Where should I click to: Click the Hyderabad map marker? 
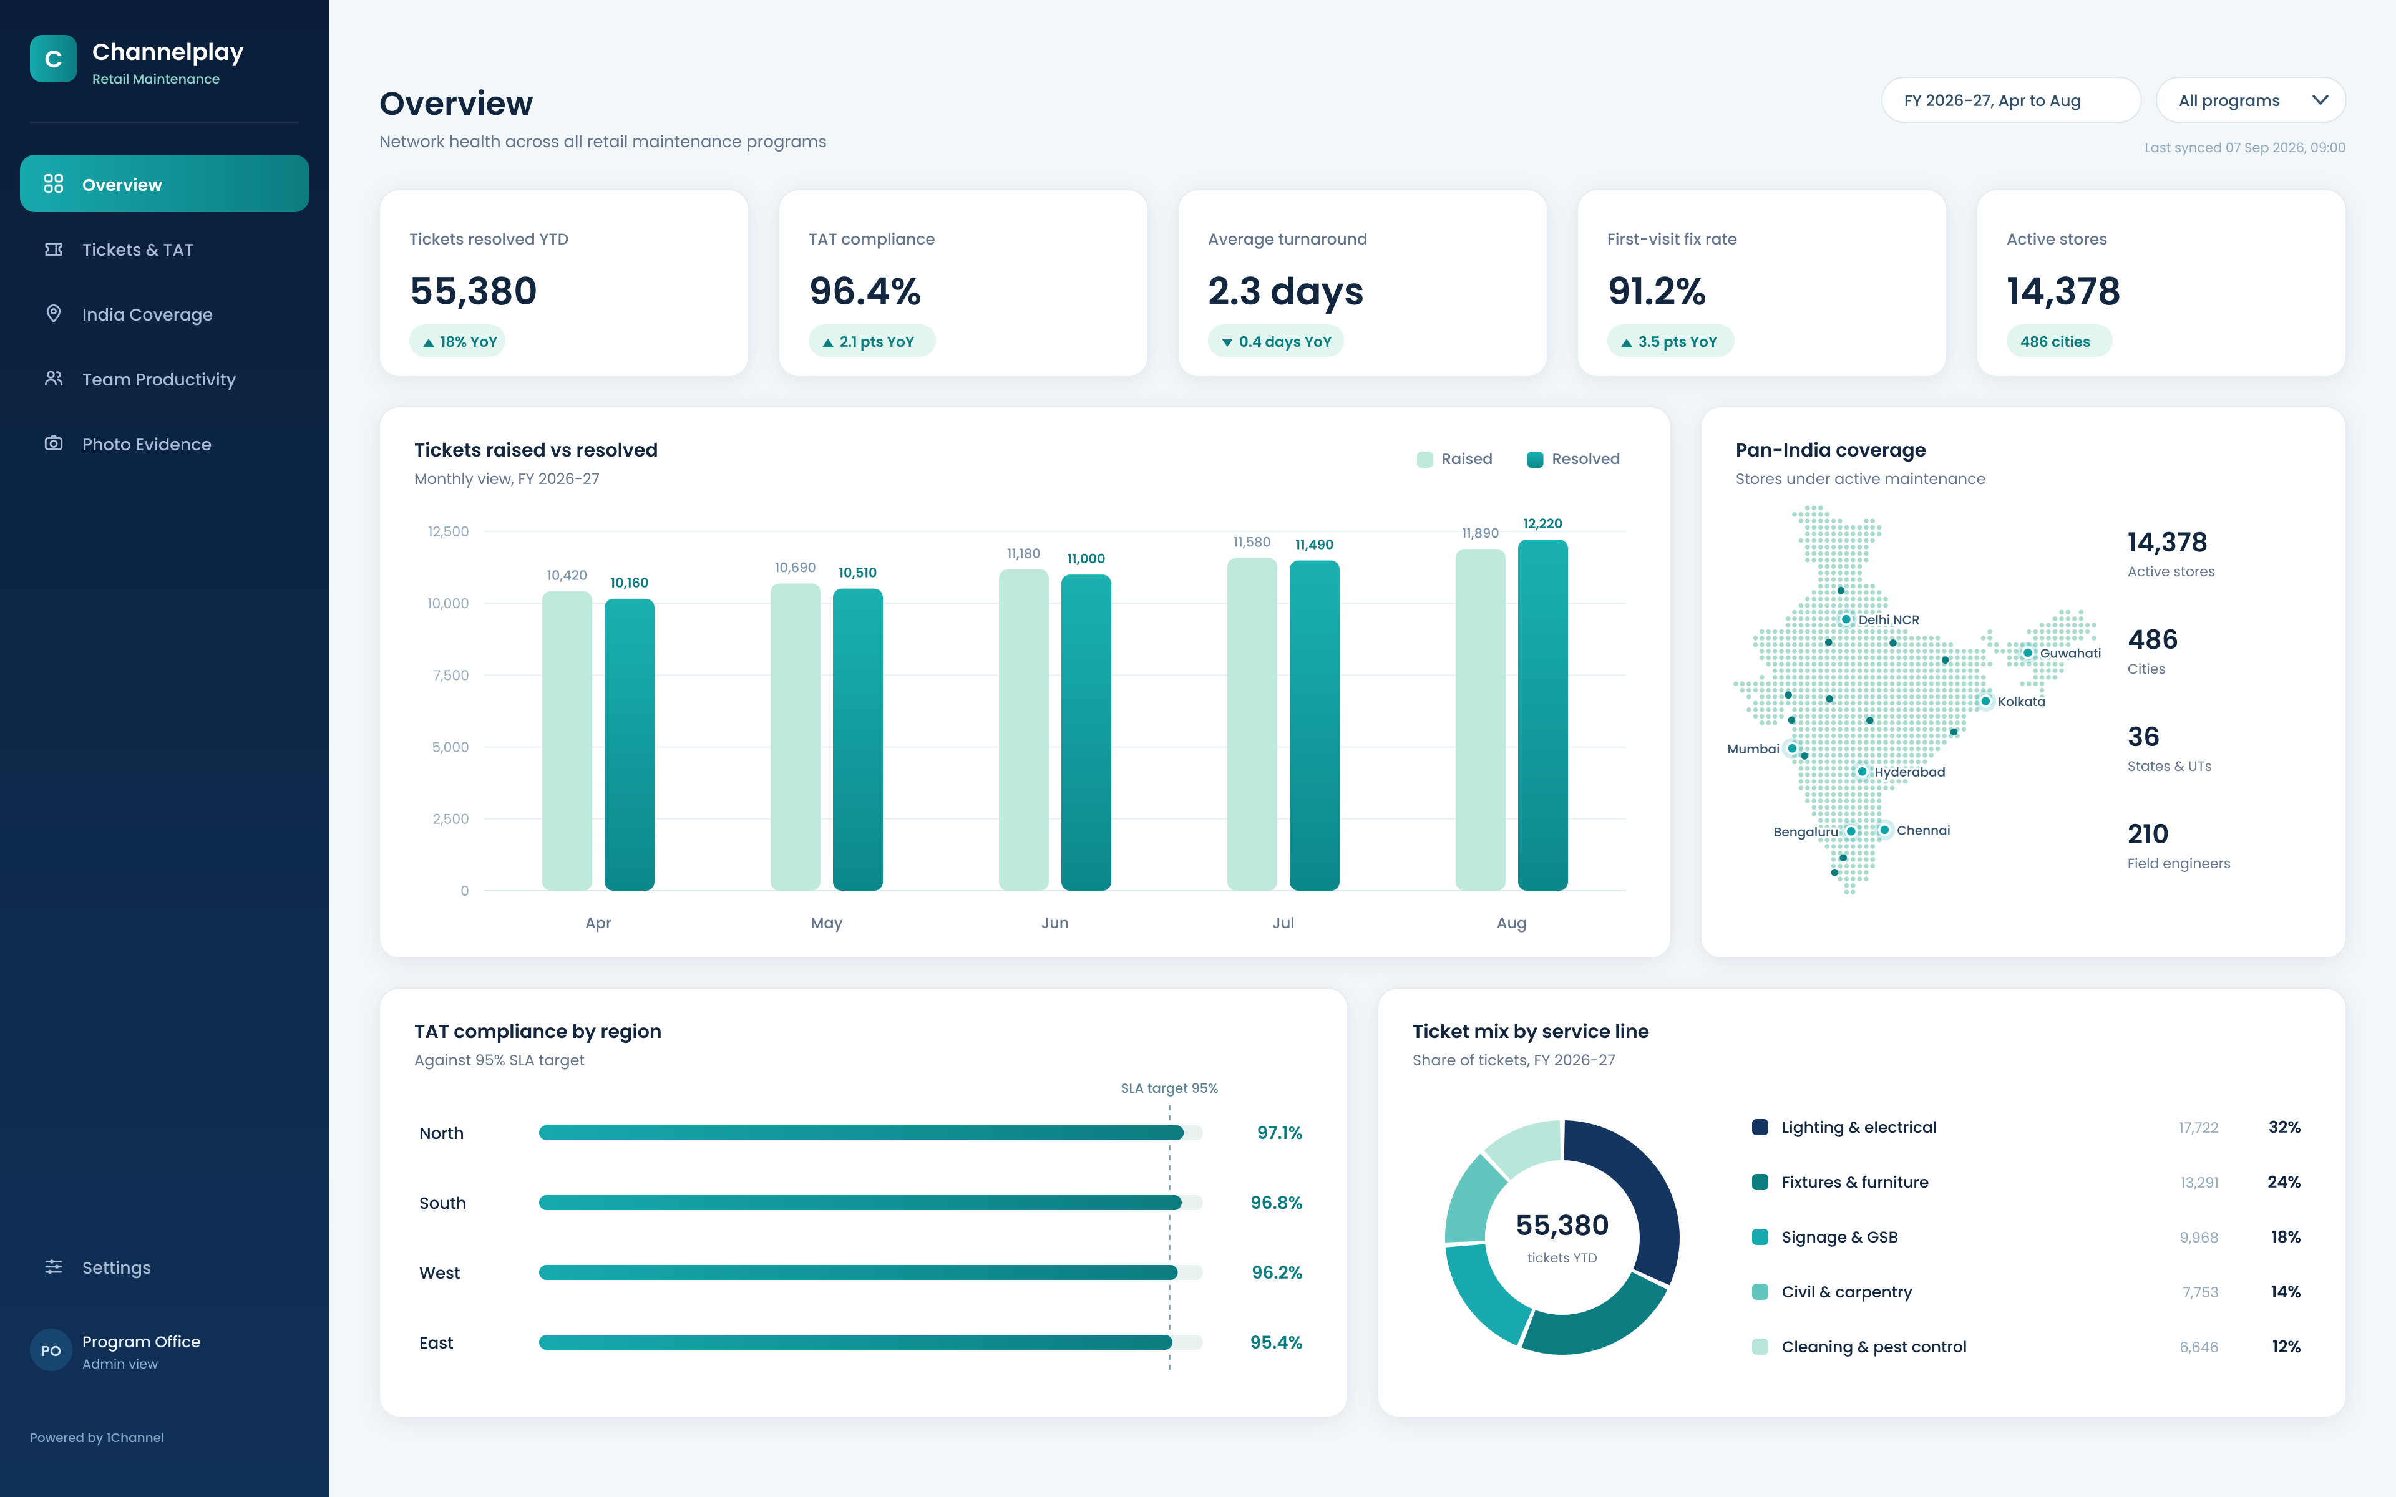point(1863,772)
